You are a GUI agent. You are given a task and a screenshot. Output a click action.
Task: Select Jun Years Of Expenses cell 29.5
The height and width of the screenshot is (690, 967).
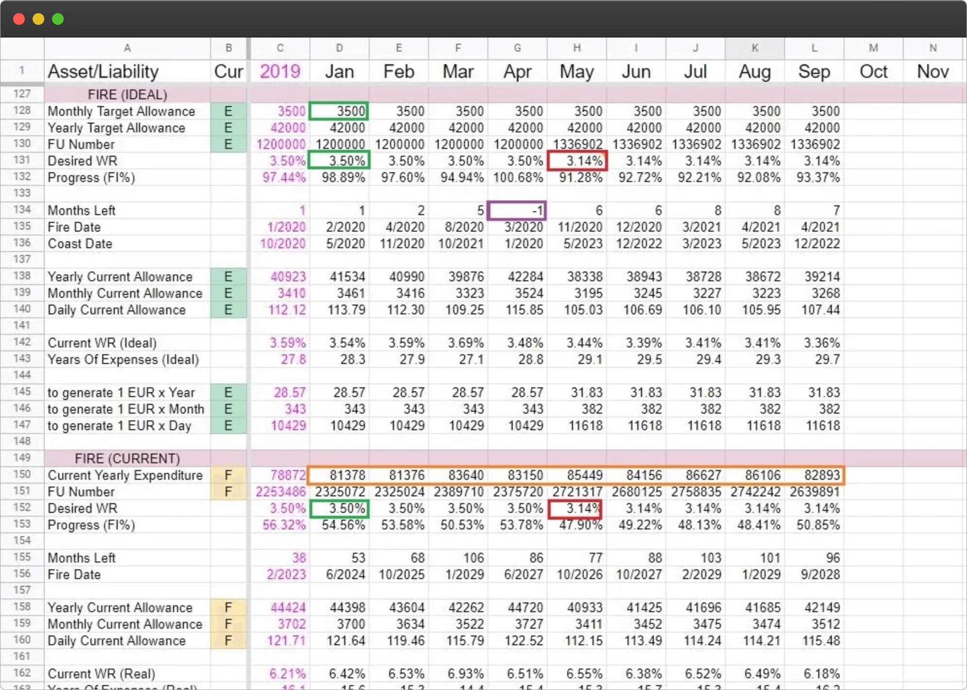click(x=636, y=359)
